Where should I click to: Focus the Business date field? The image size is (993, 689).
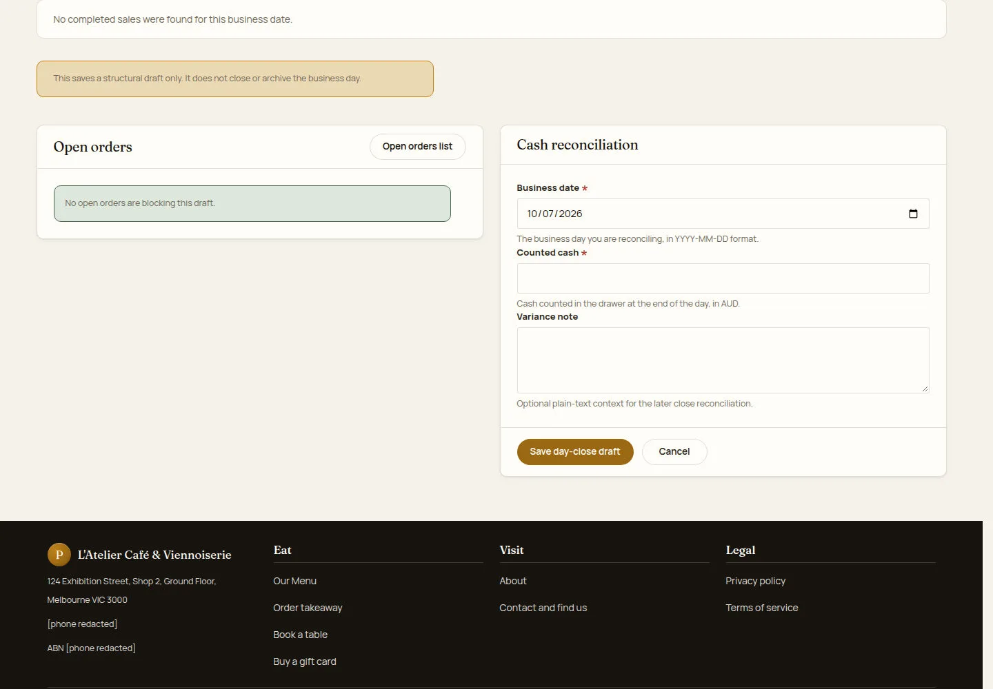723,214
